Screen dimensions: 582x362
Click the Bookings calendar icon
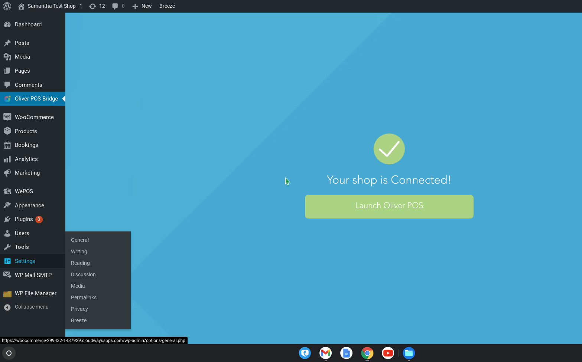(x=7, y=145)
